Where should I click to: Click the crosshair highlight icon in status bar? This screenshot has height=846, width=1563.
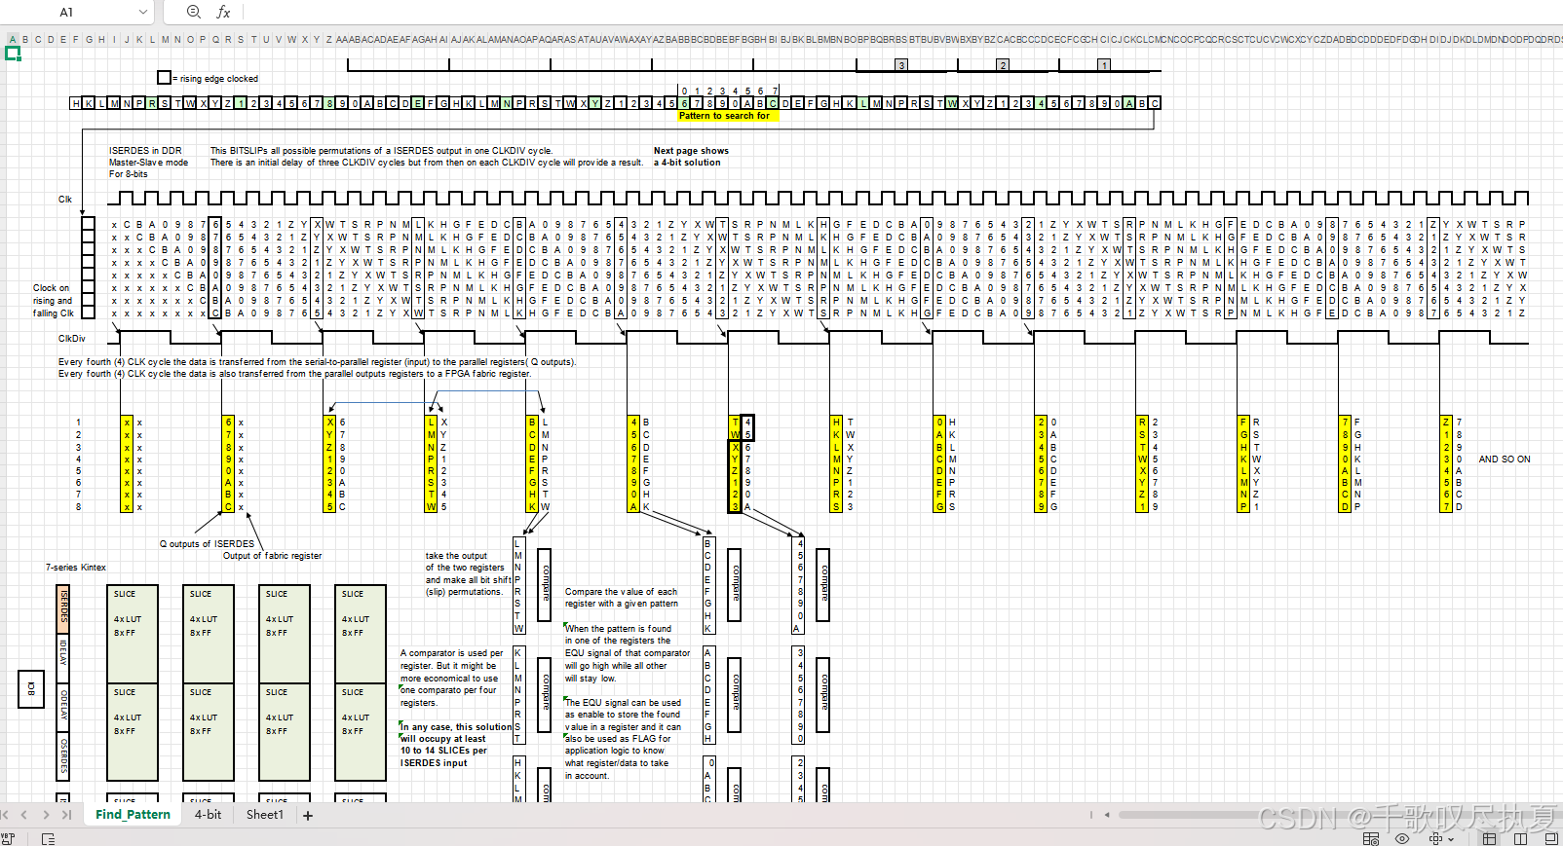[1435, 838]
